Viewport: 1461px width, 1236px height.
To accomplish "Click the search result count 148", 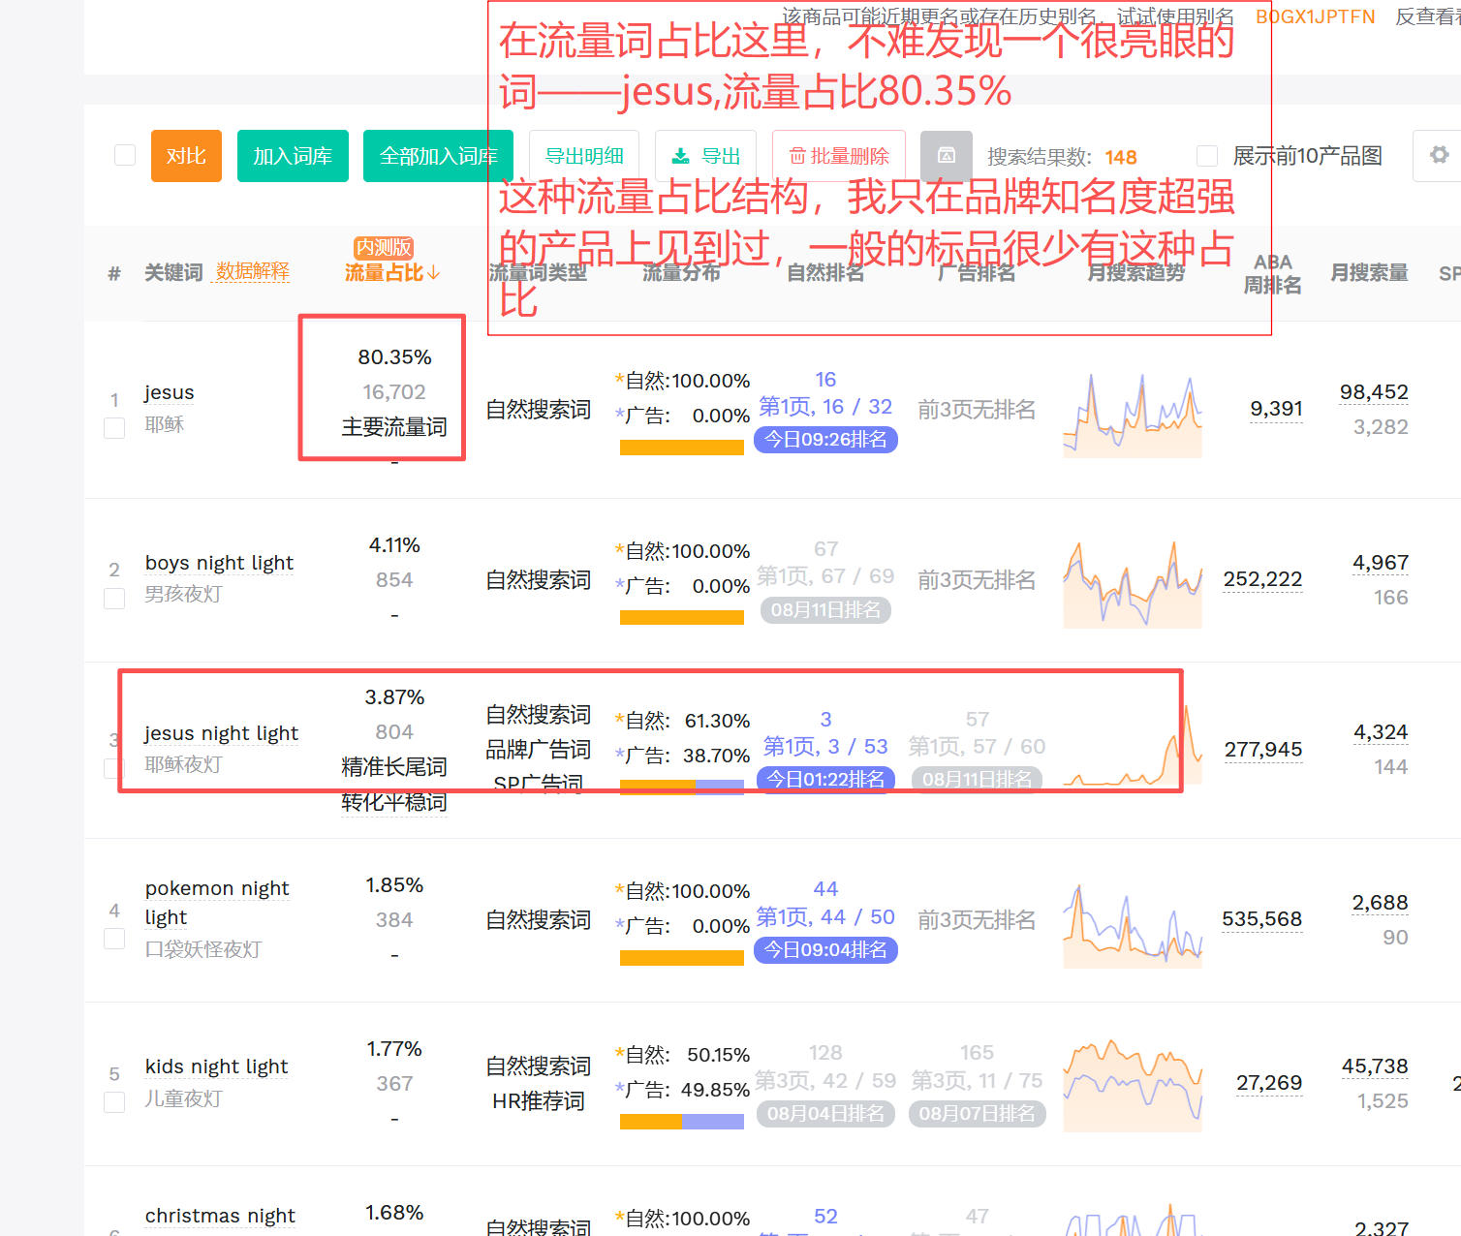I will coord(1120,157).
